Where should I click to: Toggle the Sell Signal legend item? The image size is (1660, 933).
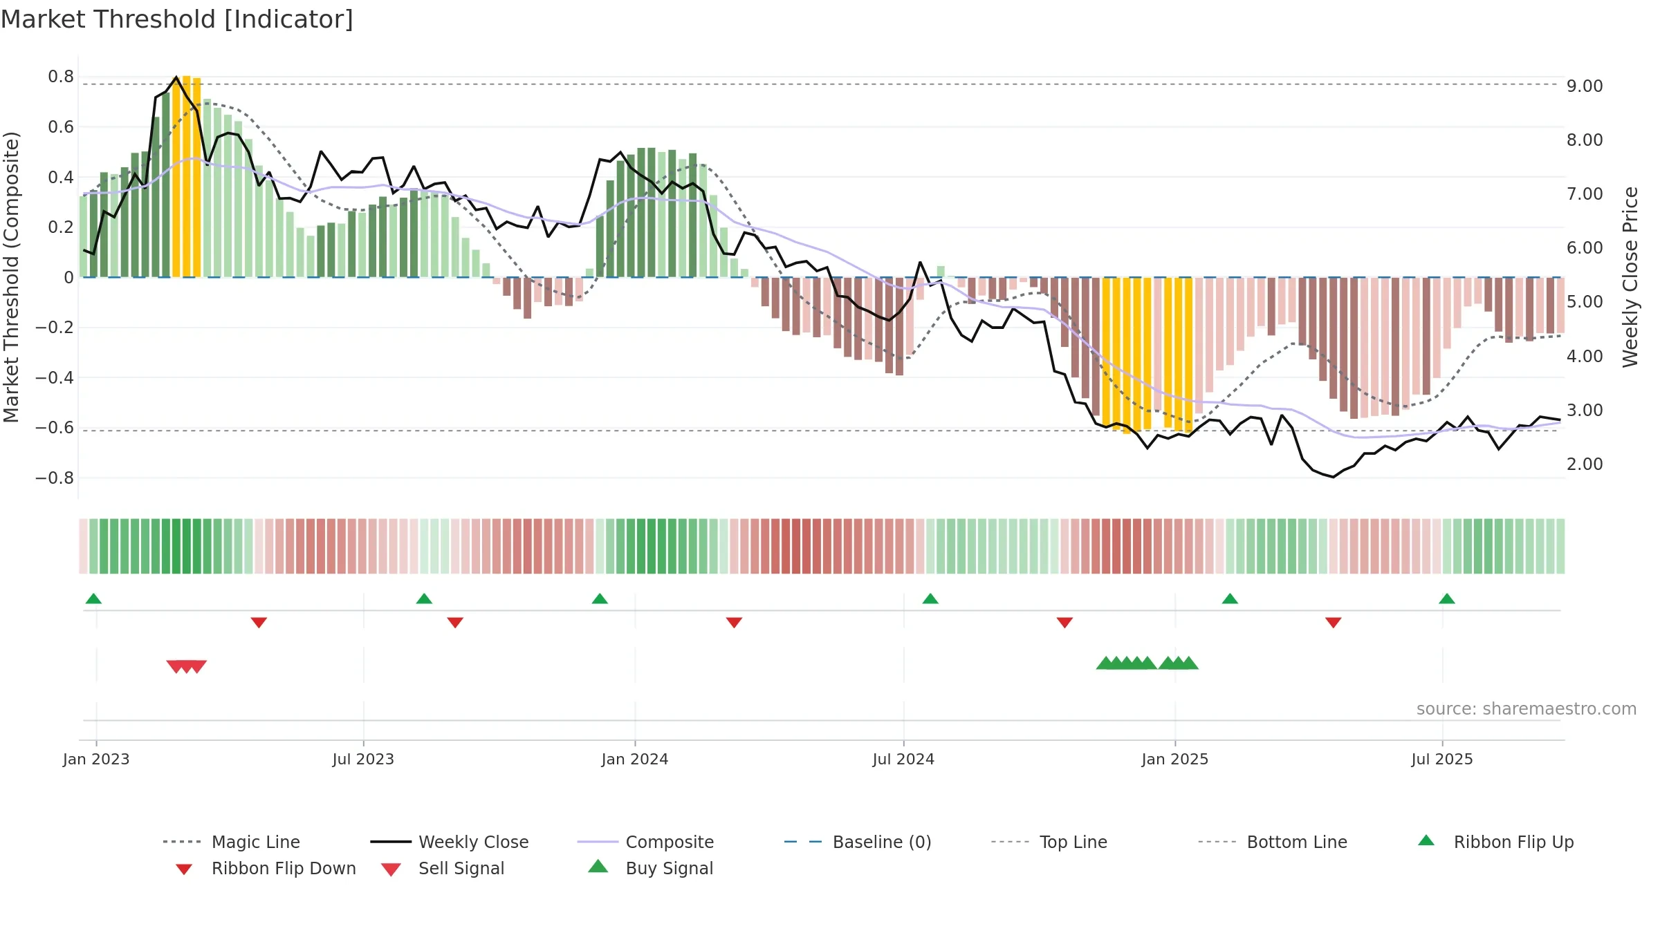tap(443, 868)
